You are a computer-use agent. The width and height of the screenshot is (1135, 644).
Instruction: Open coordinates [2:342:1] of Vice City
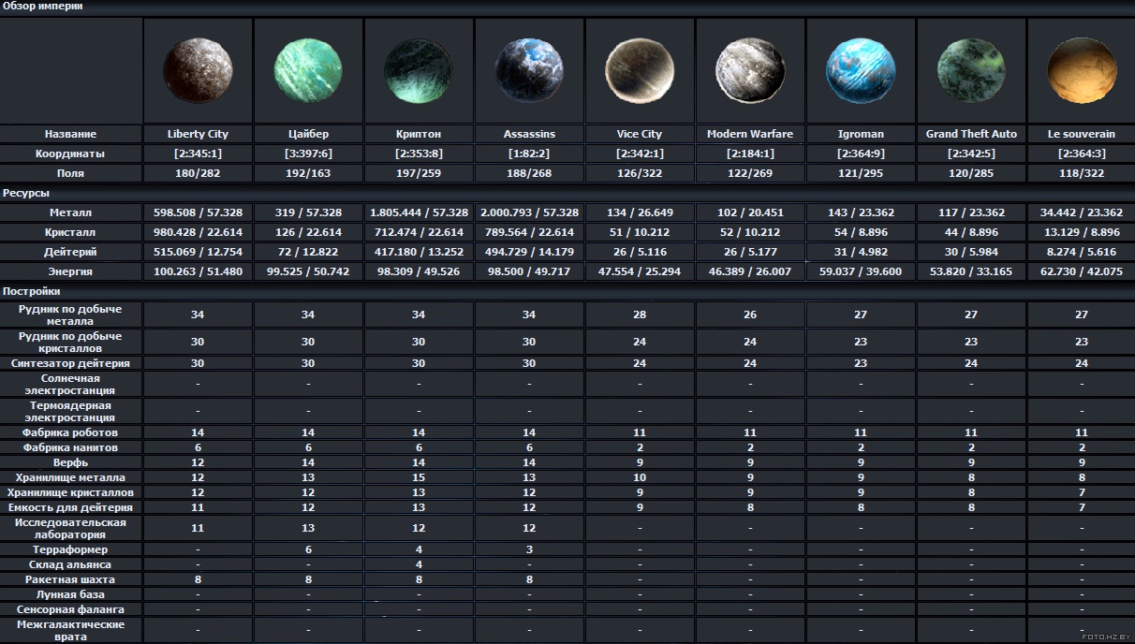[640, 154]
